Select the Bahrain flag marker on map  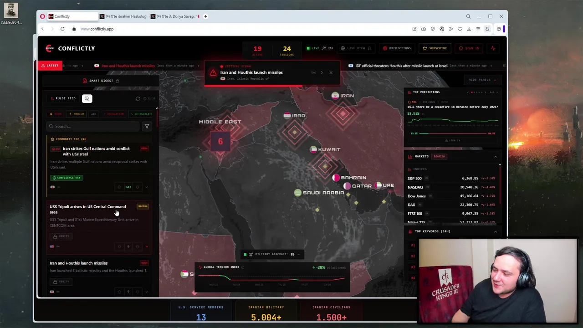click(336, 178)
